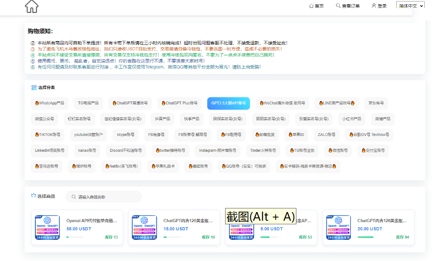Open the 简体中文 language dropdown
Screen dimensions: 438x261
click(x=410, y=5)
